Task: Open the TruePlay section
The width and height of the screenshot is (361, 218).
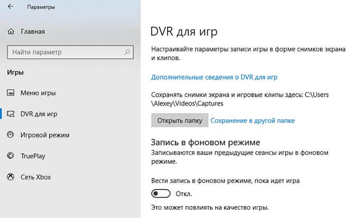Action: [33, 156]
